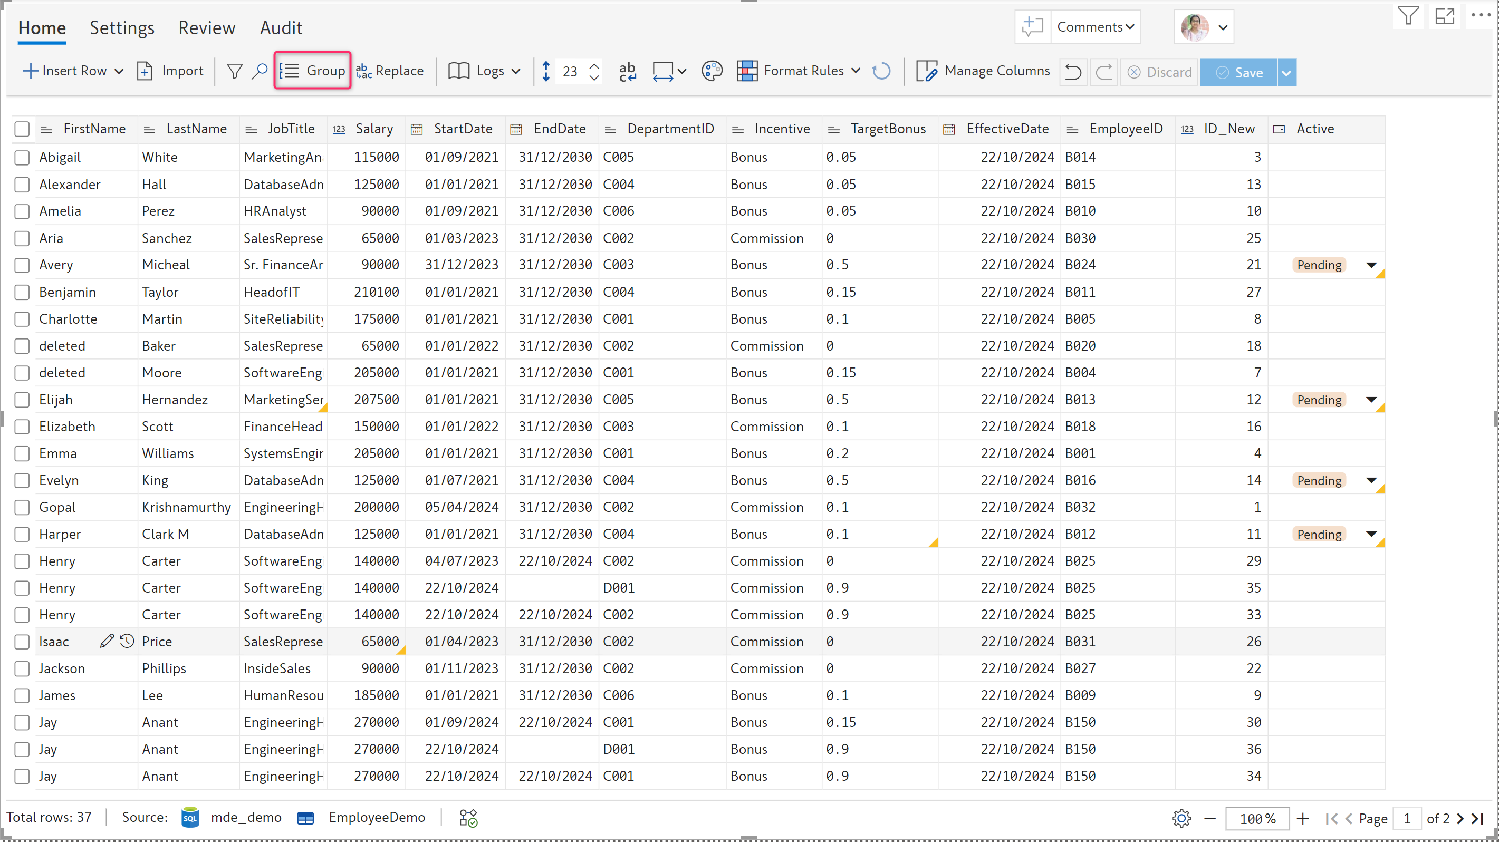
Task: Open the Pending dropdown in Avery's row
Action: click(1371, 265)
